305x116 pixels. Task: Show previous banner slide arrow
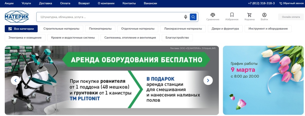pyautogui.click(x=15, y=80)
